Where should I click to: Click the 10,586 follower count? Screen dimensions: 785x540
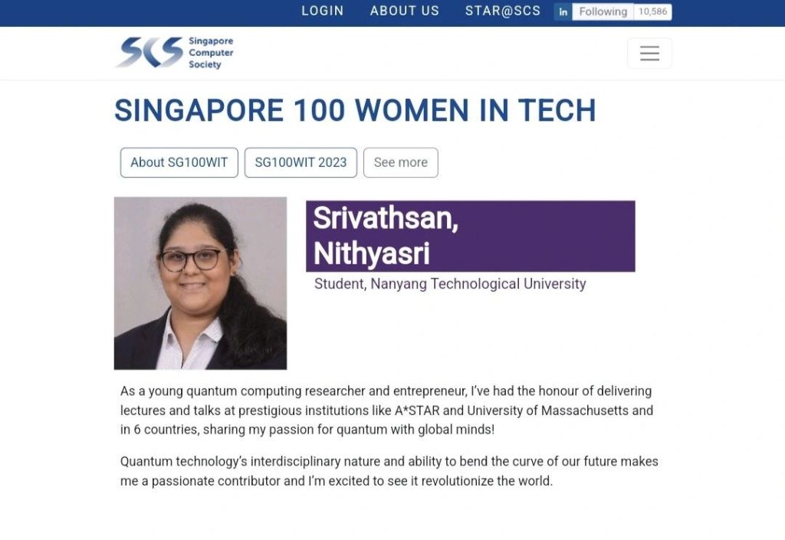click(x=653, y=11)
